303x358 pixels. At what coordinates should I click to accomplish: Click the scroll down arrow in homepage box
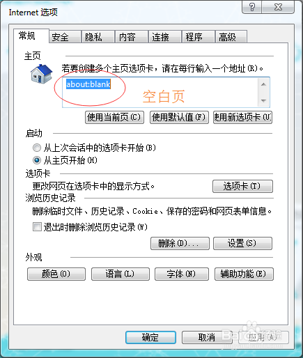[263, 100]
